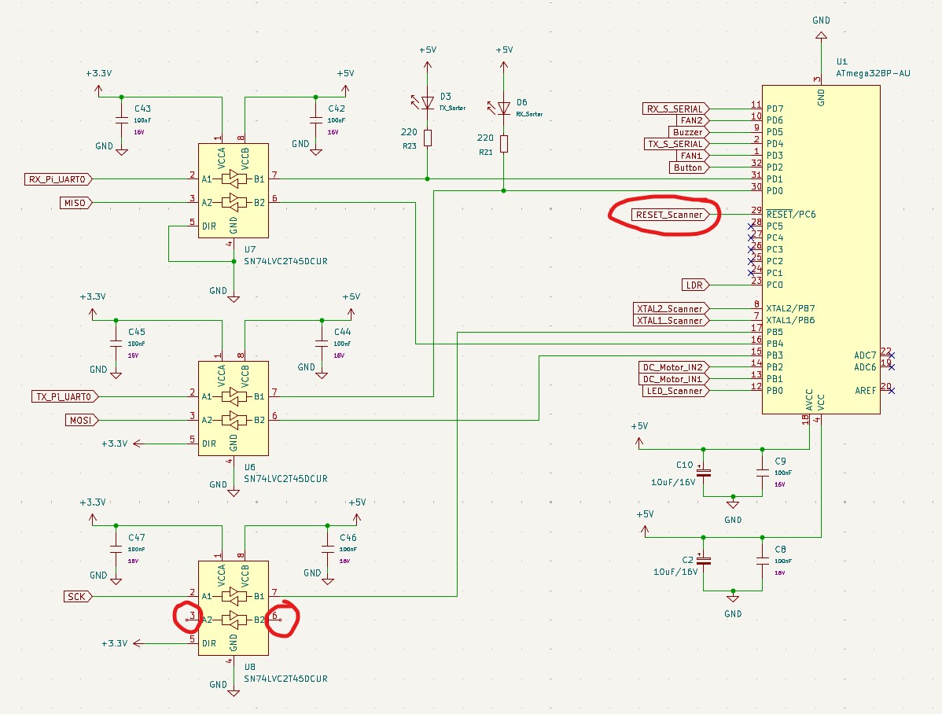Viewport: 942px width, 714px height.
Task: Click resistor R21 symbol
Action: point(504,143)
